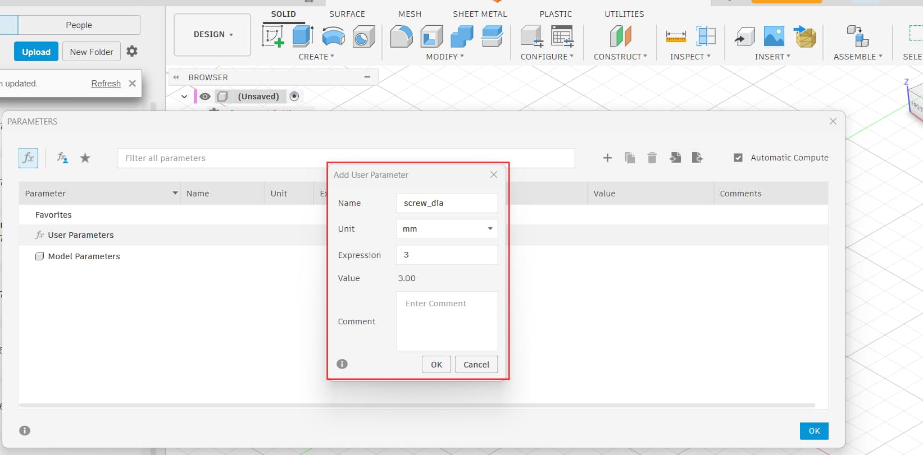Image resolution: width=923 pixels, height=455 pixels.
Task: Collapse the Browser panel double-arrow
Action: click(176, 77)
